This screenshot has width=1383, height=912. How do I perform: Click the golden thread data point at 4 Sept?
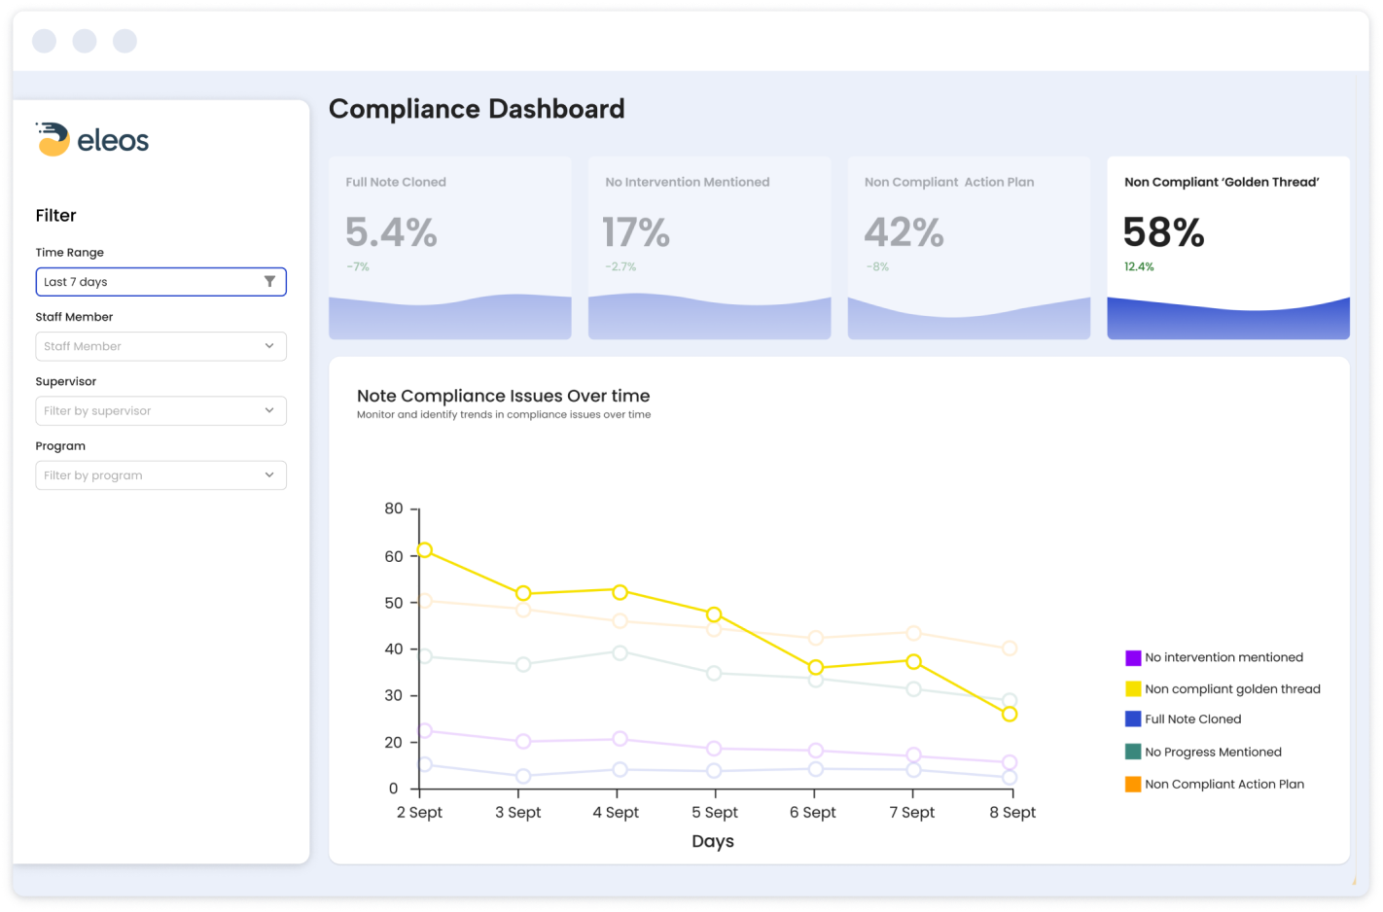click(x=620, y=592)
